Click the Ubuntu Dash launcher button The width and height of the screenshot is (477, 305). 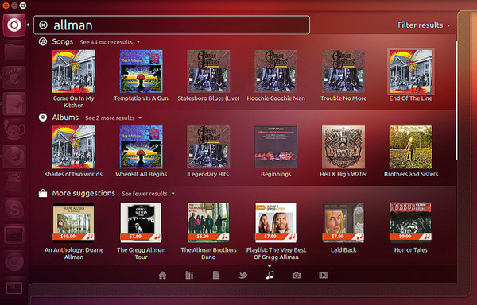click(x=14, y=25)
